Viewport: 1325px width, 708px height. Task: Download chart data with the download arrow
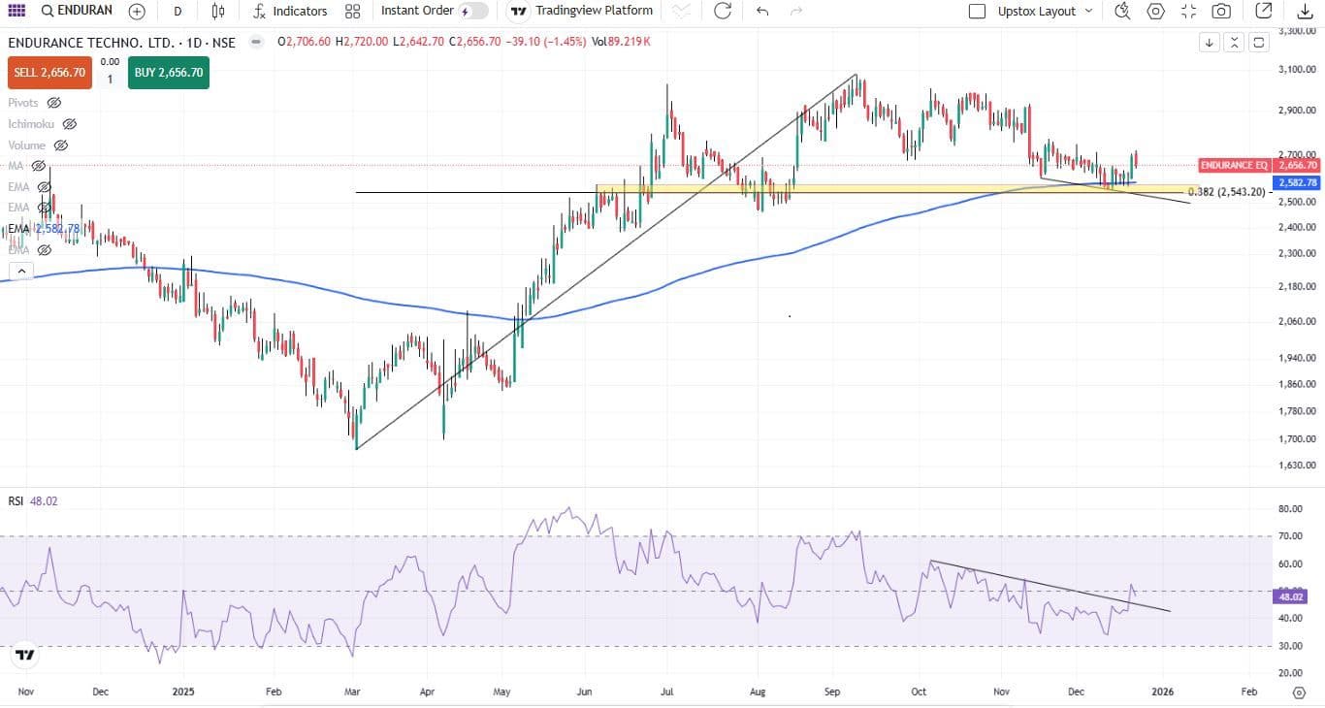[1305, 11]
